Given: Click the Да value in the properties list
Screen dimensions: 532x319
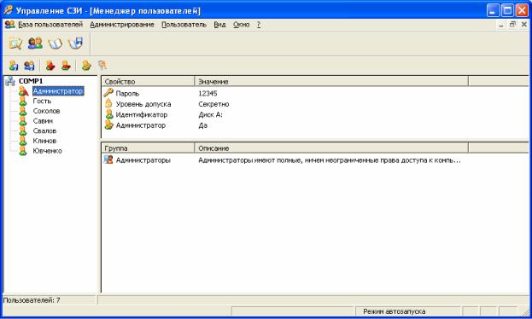Looking at the screenshot, I should [x=203, y=125].
